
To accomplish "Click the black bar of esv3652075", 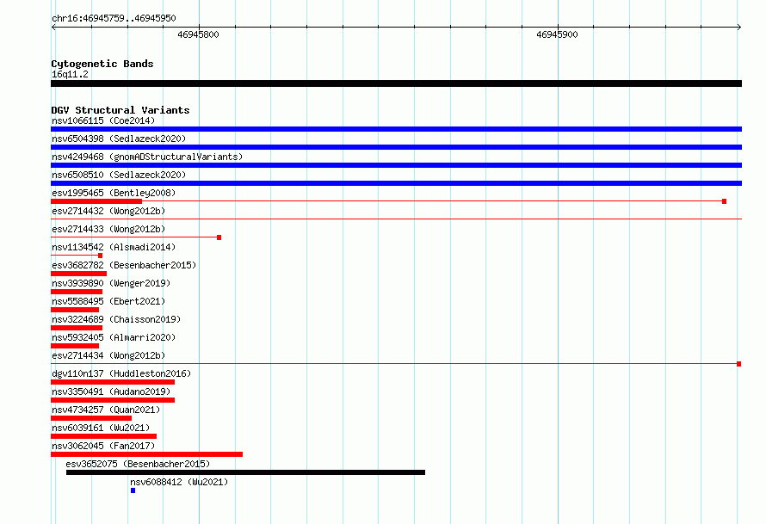I will click(246, 472).
